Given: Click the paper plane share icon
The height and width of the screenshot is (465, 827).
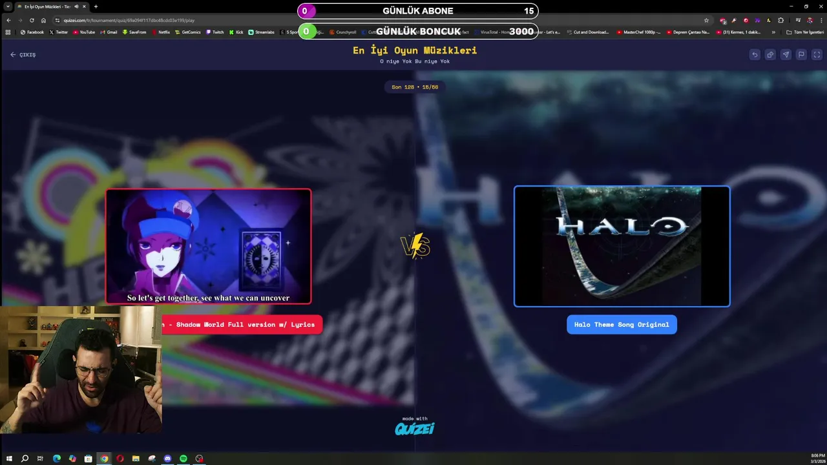Looking at the screenshot, I should 786,55.
